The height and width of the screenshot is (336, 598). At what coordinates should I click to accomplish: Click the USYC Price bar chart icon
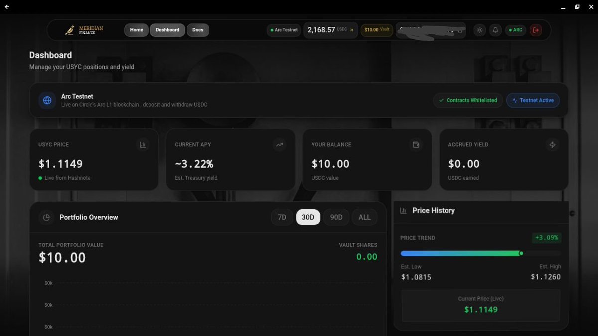tap(143, 145)
